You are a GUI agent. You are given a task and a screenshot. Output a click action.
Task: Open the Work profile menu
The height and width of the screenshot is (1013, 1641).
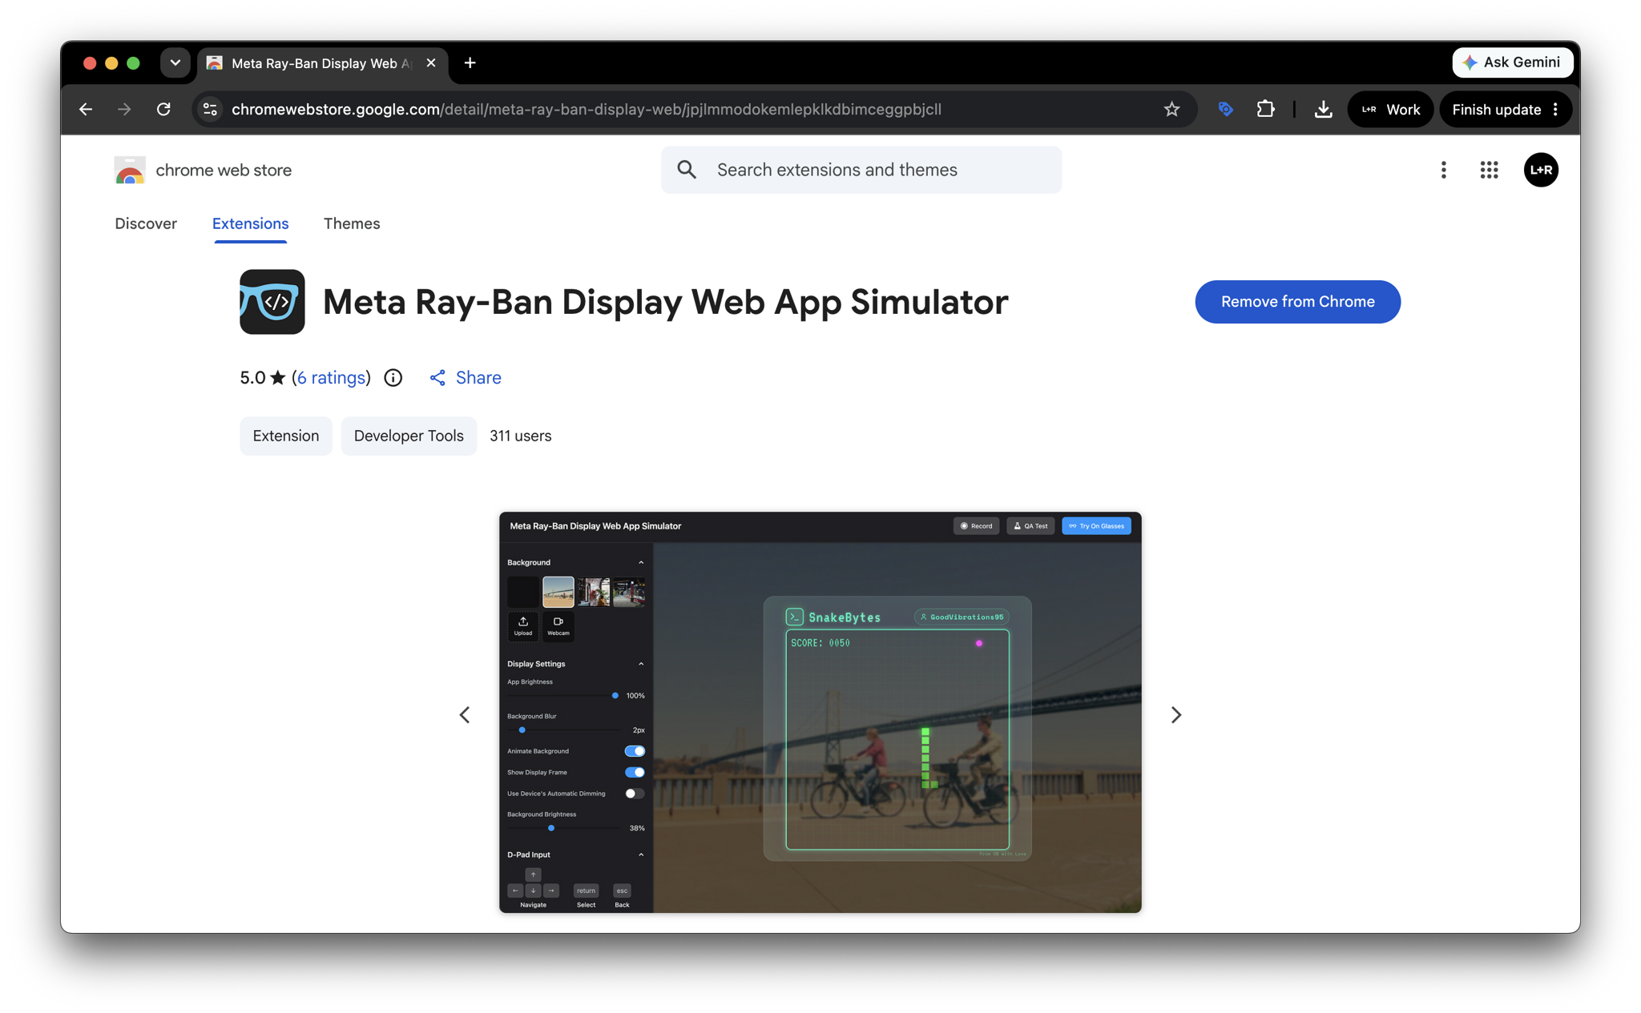click(1390, 109)
